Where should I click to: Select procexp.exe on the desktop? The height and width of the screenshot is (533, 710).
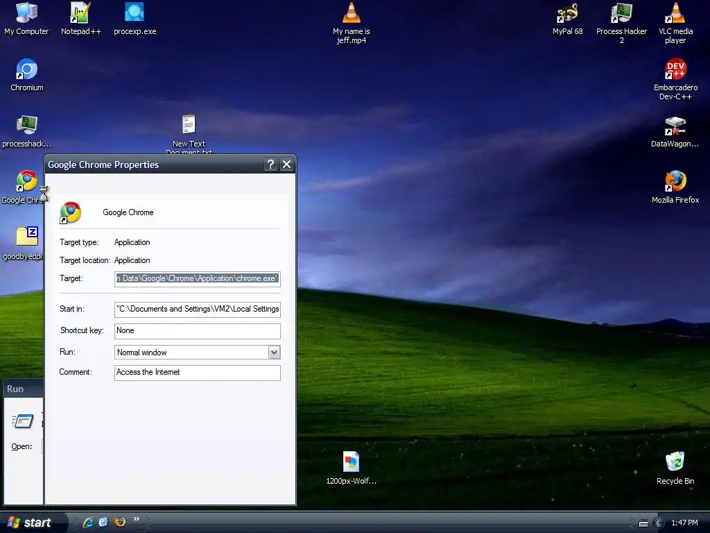(x=135, y=19)
